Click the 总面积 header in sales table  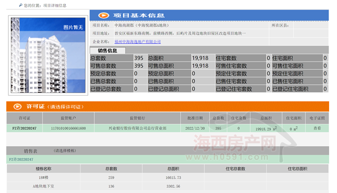[173, 169]
